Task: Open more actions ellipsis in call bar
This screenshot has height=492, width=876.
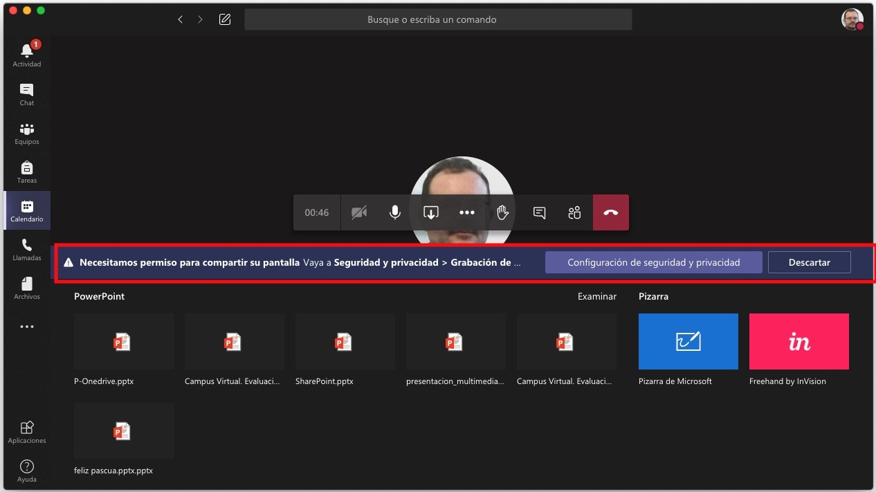Action: pyautogui.click(x=467, y=212)
